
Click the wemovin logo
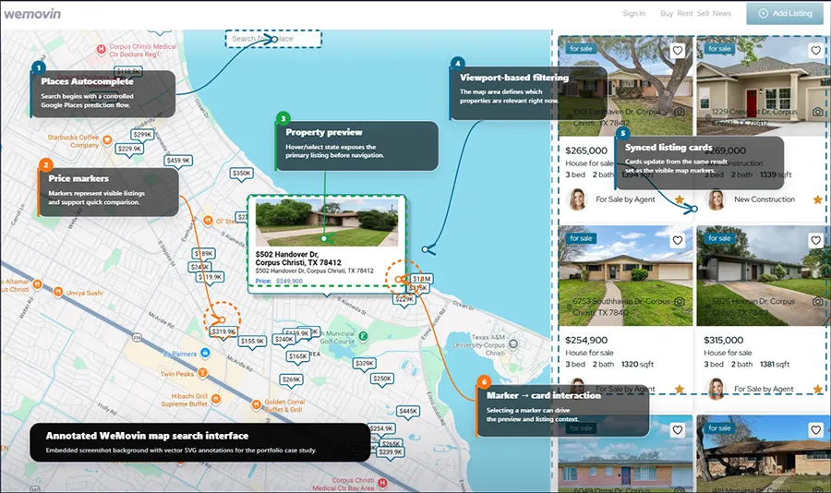[x=33, y=14]
